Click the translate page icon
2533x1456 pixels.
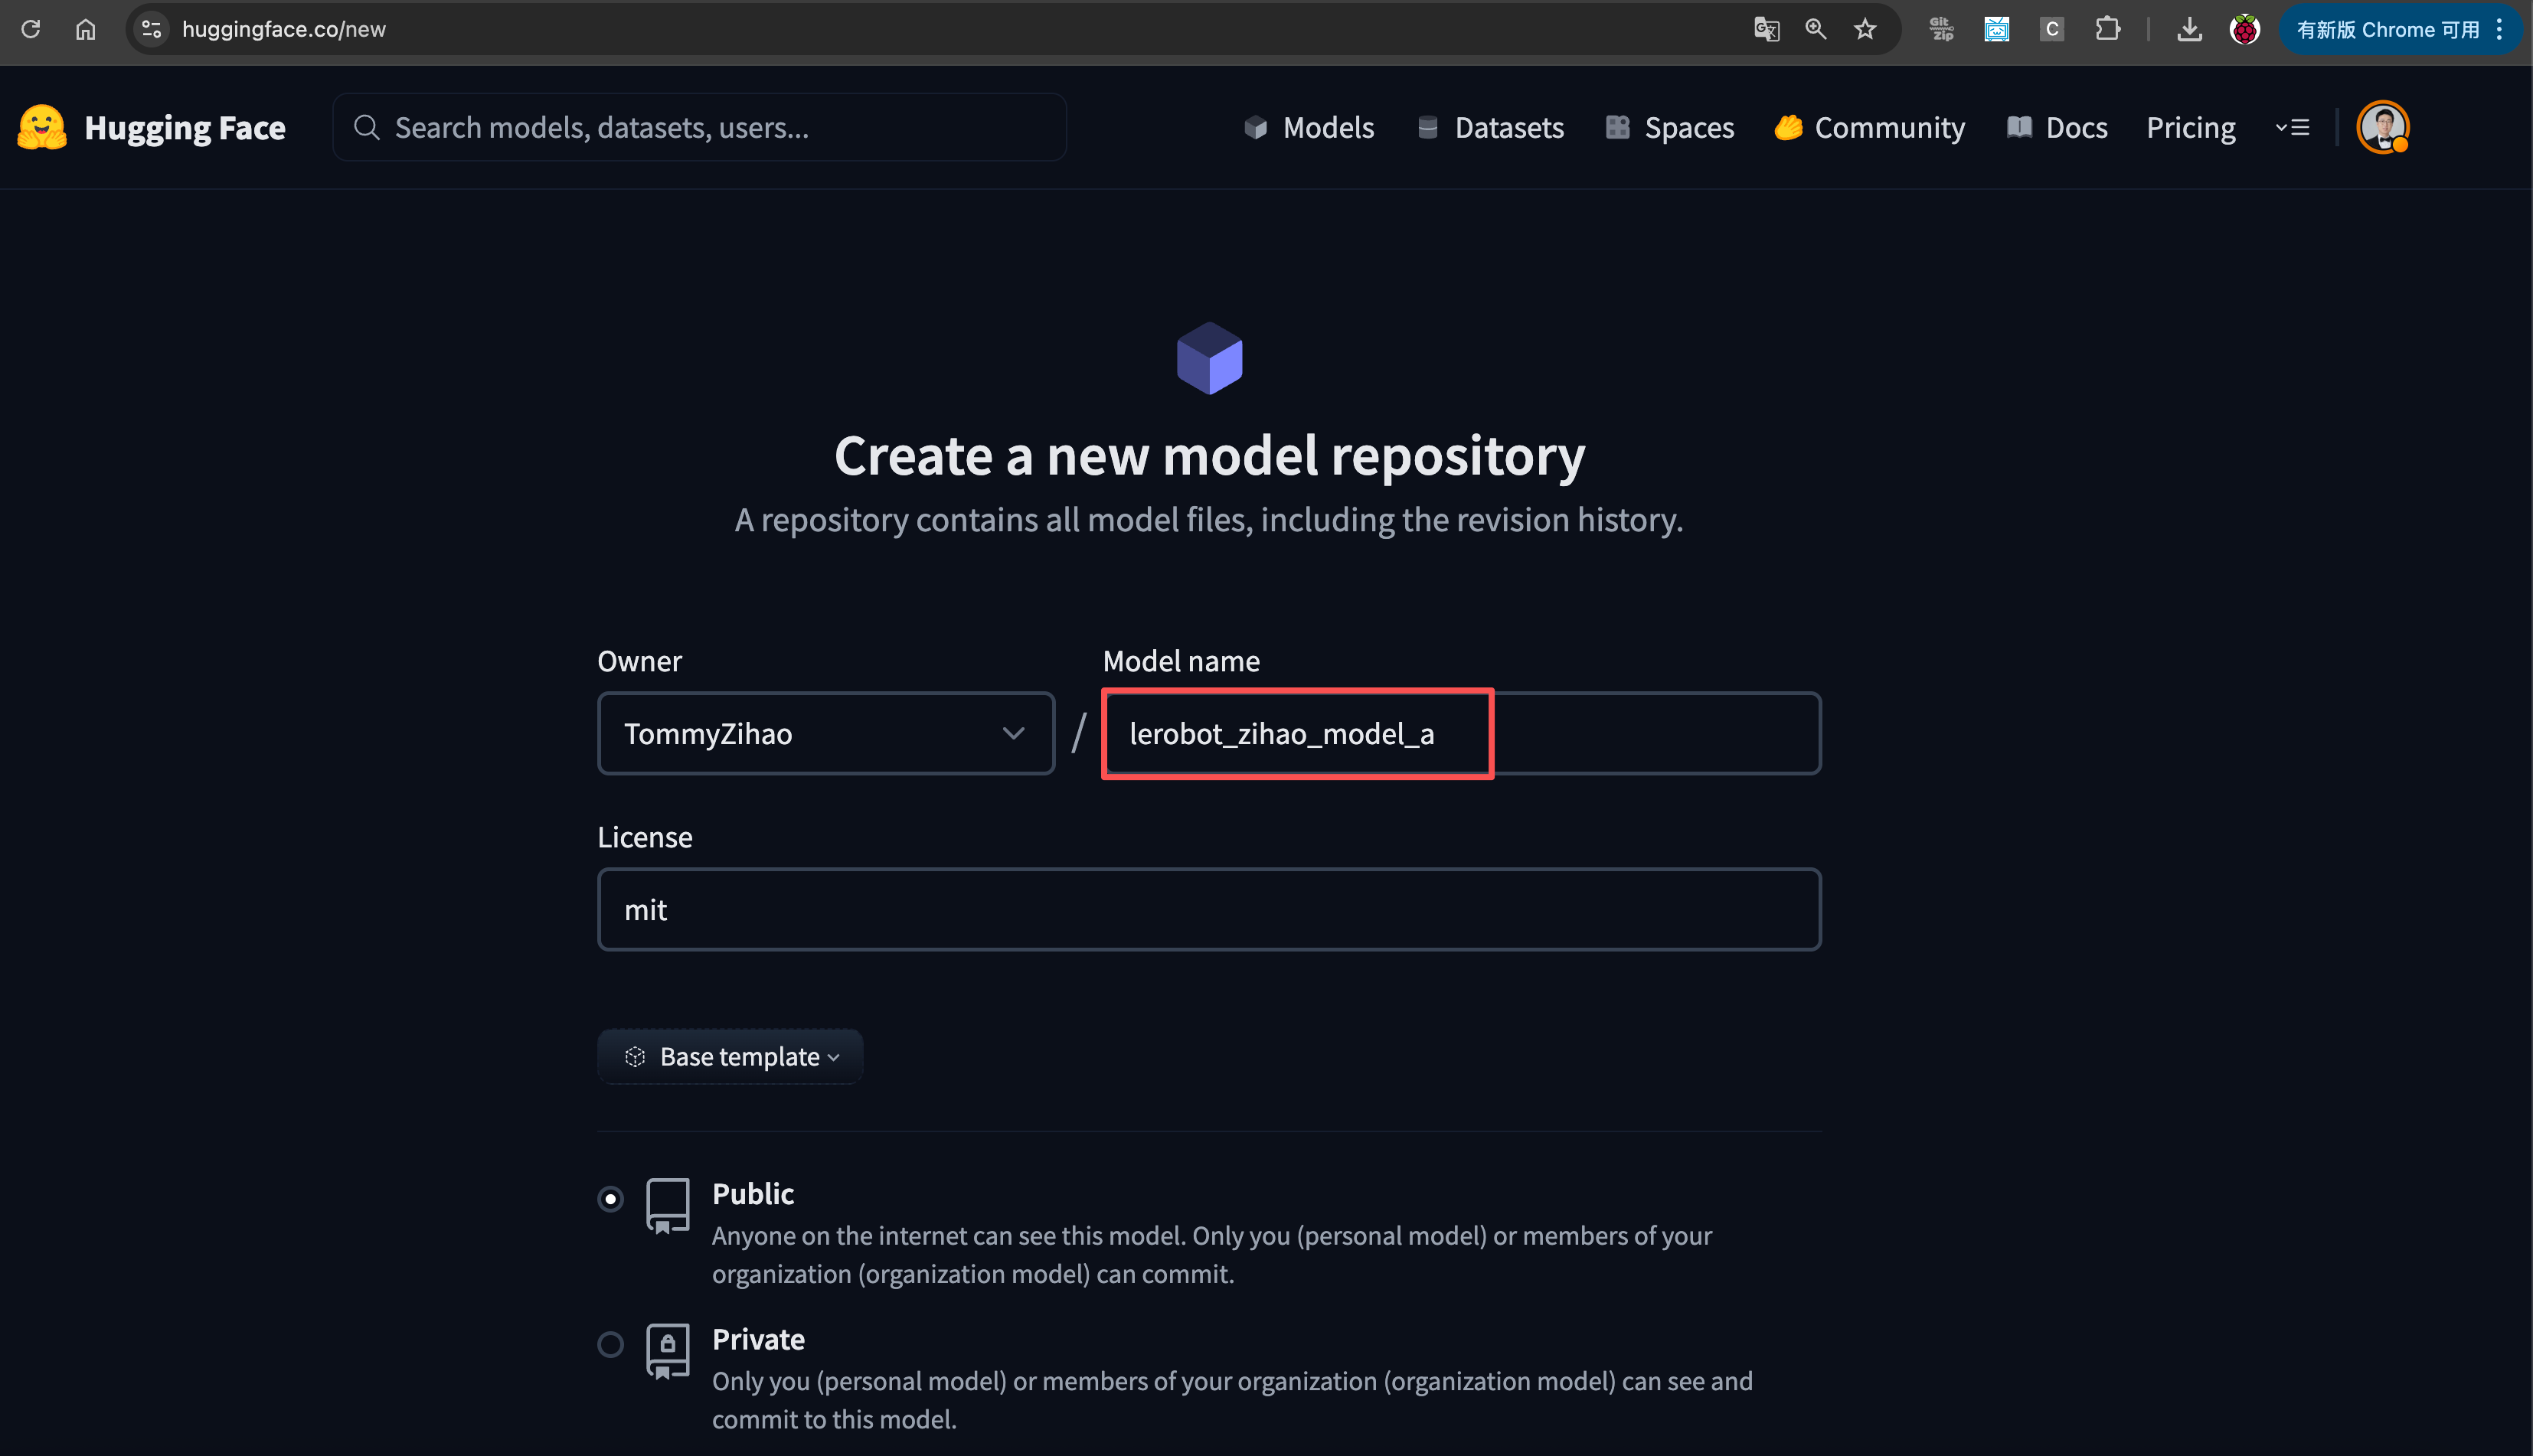[x=1767, y=29]
